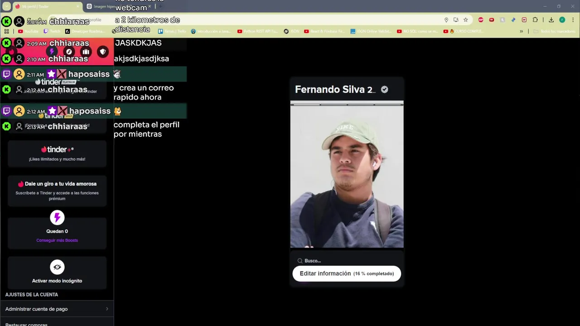
Task: Open the tinder+ subscription card
Action: [x=57, y=153]
